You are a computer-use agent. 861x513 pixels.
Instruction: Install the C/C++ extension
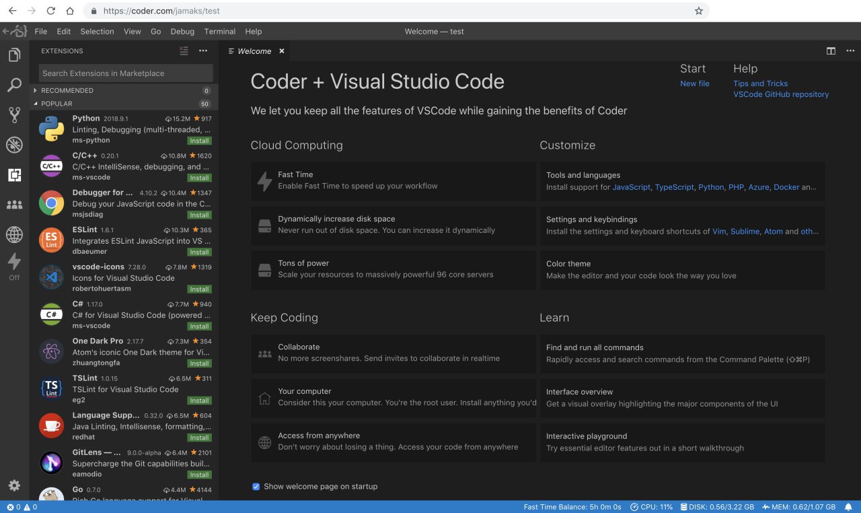click(x=199, y=178)
